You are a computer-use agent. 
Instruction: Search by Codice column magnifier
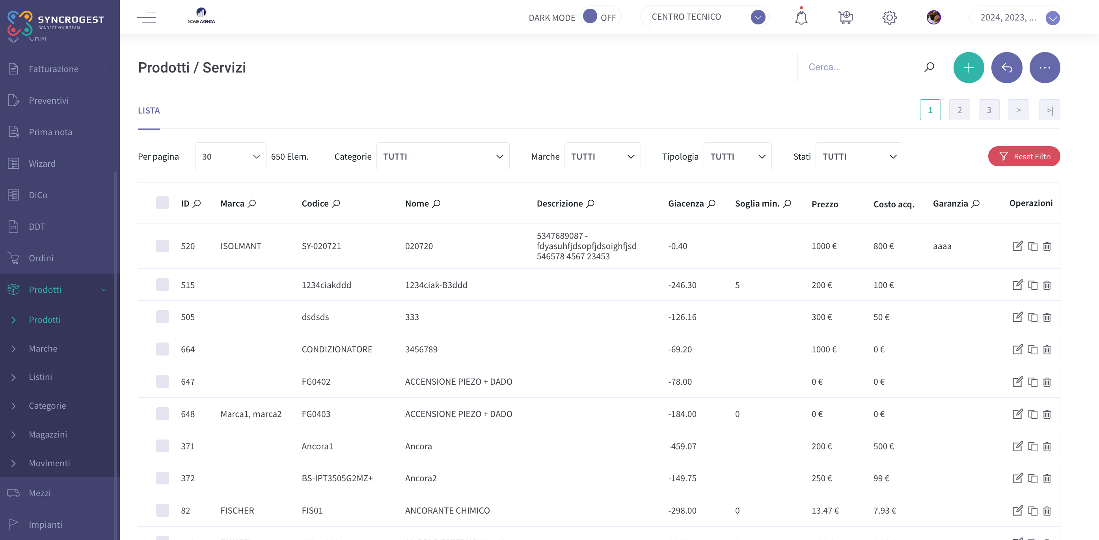[336, 203]
